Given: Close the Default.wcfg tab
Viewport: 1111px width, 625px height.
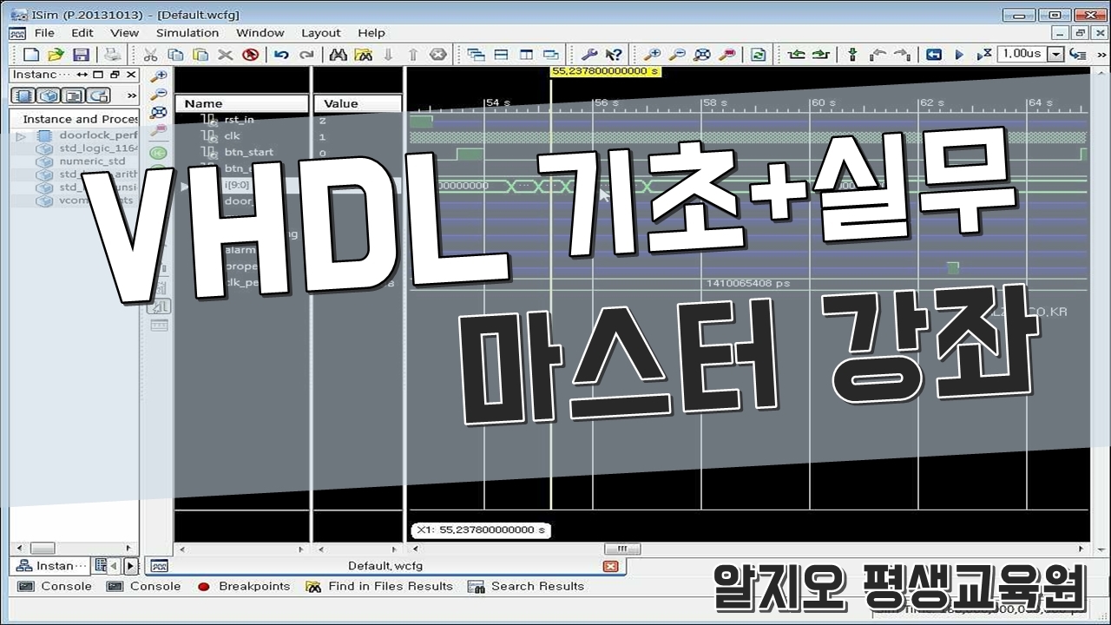Looking at the screenshot, I should [611, 566].
